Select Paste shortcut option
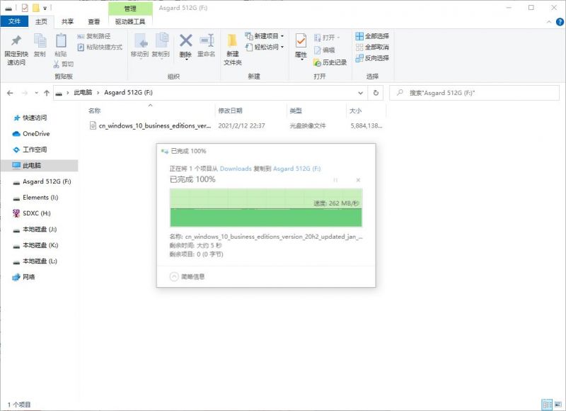Screen dimensions: 566x411 [100, 47]
